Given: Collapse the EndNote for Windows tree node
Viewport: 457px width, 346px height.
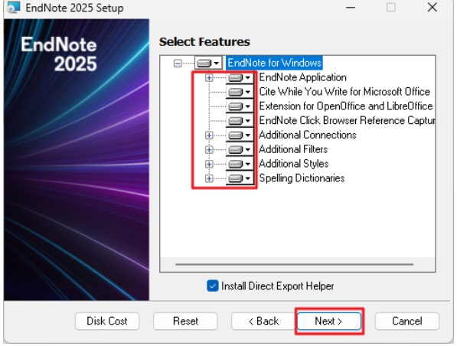Looking at the screenshot, I should pos(178,63).
